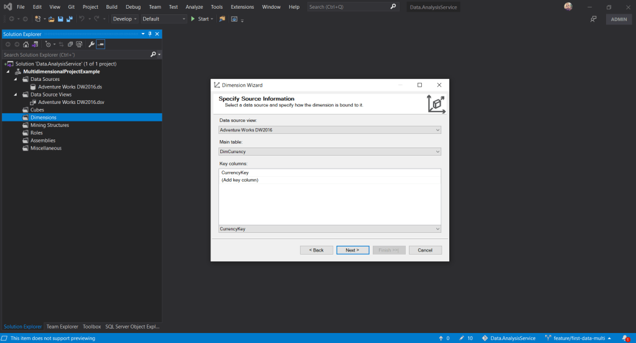
Task: Click the Open File folder icon
Action: [x=52, y=19]
